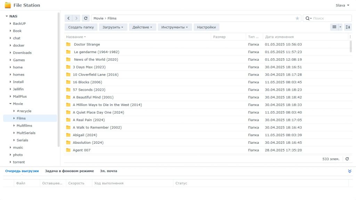Click the Doctor Strange folder icon

[x=68, y=44]
